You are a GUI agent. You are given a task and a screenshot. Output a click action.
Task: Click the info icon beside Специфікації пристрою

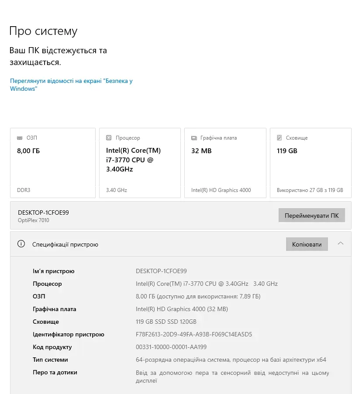[21, 244]
